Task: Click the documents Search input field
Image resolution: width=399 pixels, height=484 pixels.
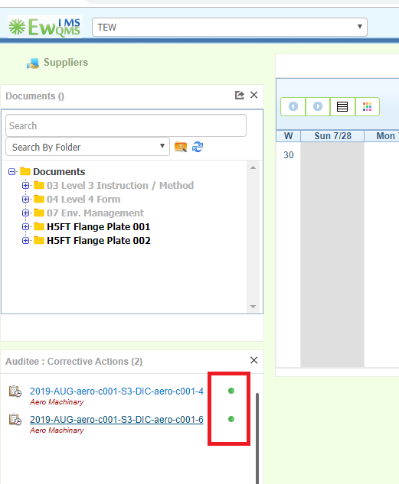Action: [126, 125]
